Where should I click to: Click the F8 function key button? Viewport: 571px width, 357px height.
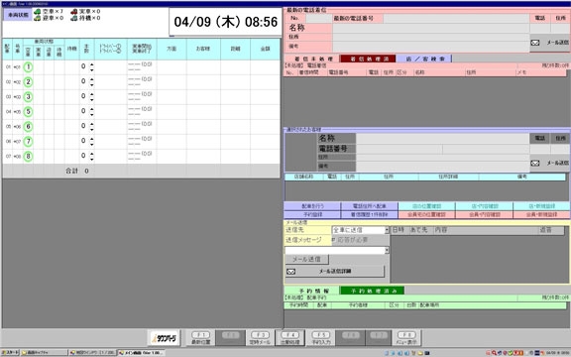click(406, 338)
